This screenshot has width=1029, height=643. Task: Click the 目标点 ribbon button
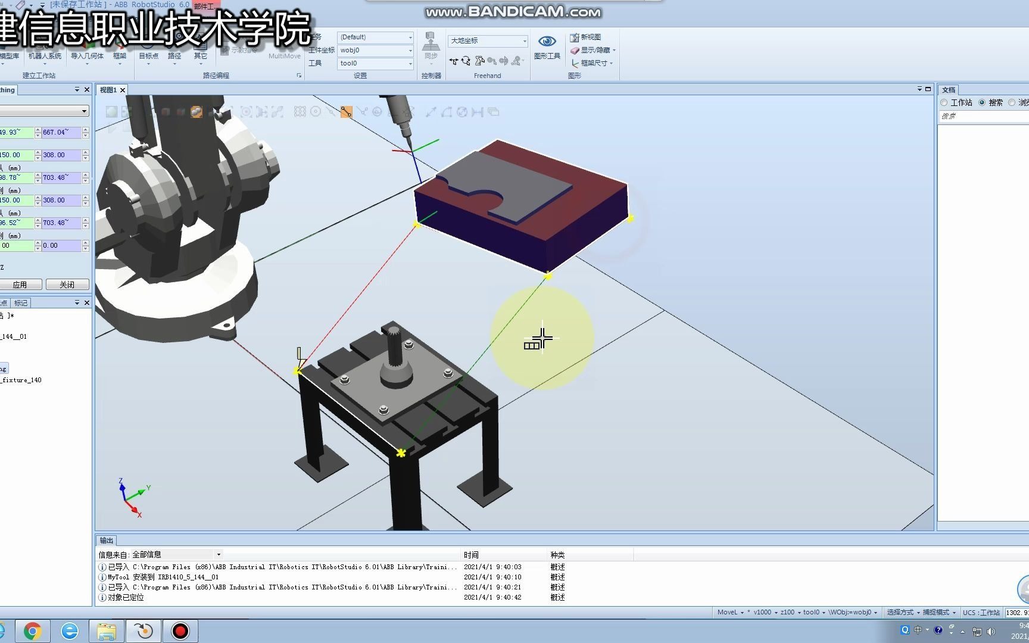148,56
